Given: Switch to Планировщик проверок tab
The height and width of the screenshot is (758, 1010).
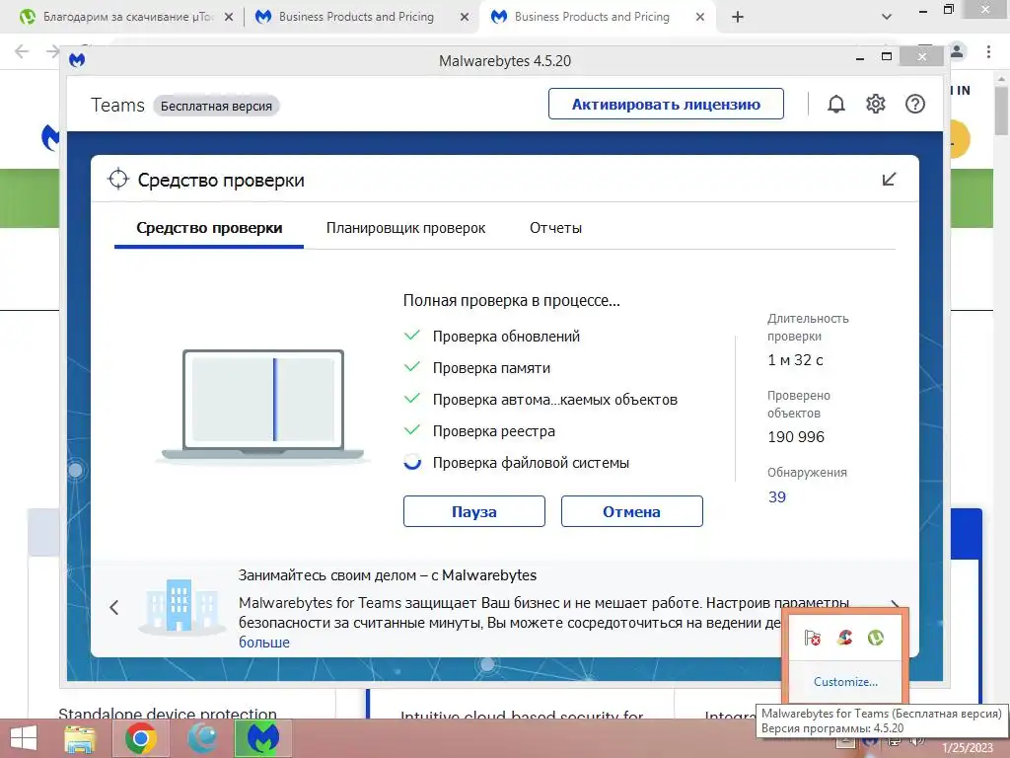Looking at the screenshot, I should 405,228.
